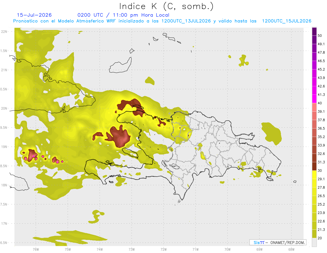The height and width of the screenshot is (253, 327).
Task: Pick the dark purple swatch above 50
Action: (x=314, y=31)
